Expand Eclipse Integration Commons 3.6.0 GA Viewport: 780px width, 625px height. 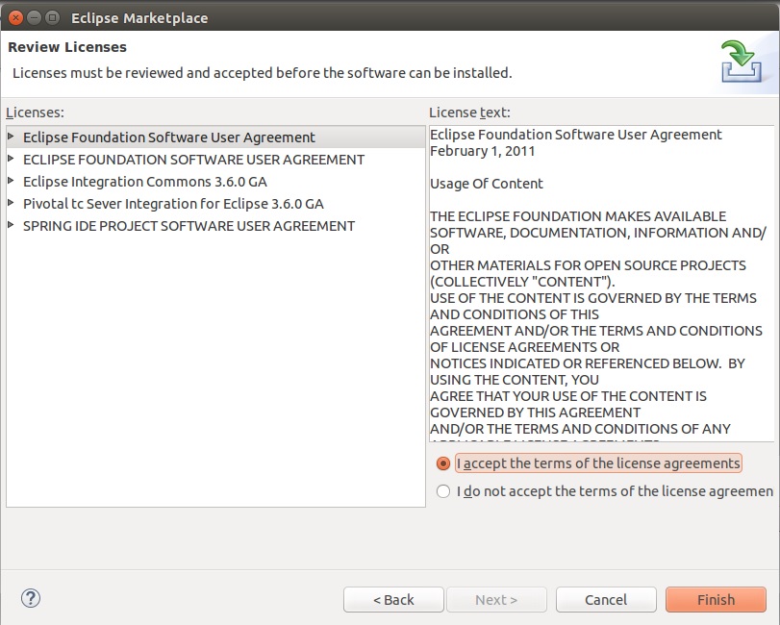tap(12, 181)
